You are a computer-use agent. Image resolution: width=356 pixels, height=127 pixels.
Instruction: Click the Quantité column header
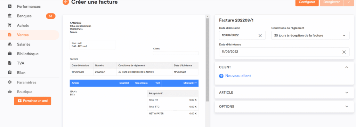click(x=124, y=83)
